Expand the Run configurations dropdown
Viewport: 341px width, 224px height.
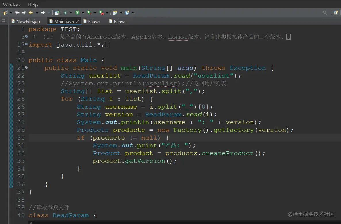(83, 13)
